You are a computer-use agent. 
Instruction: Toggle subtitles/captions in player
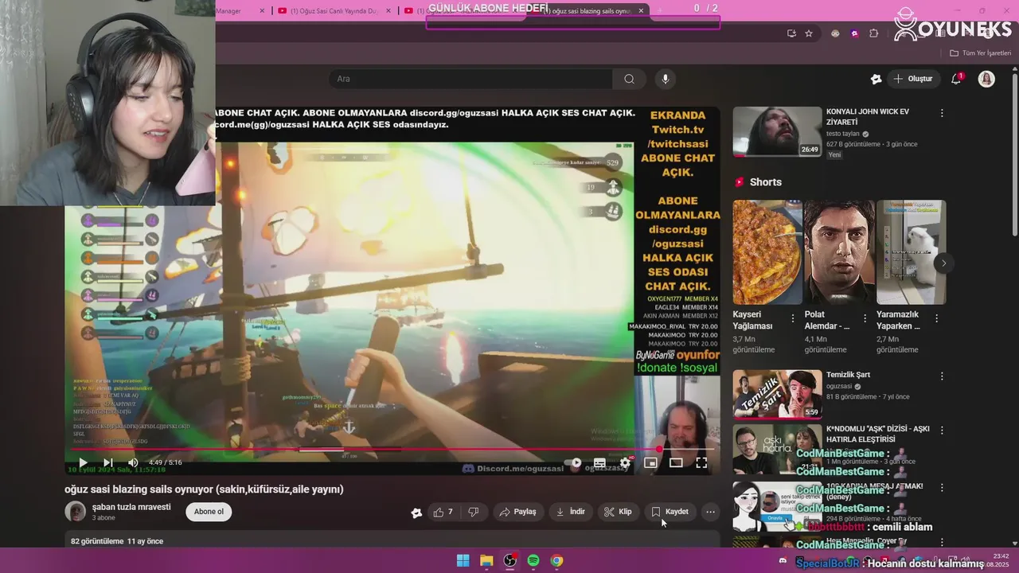tap(599, 462)
